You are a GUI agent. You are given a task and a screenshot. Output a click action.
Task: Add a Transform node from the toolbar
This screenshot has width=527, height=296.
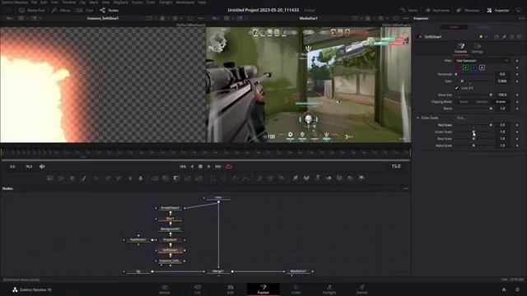coord(199,178)
